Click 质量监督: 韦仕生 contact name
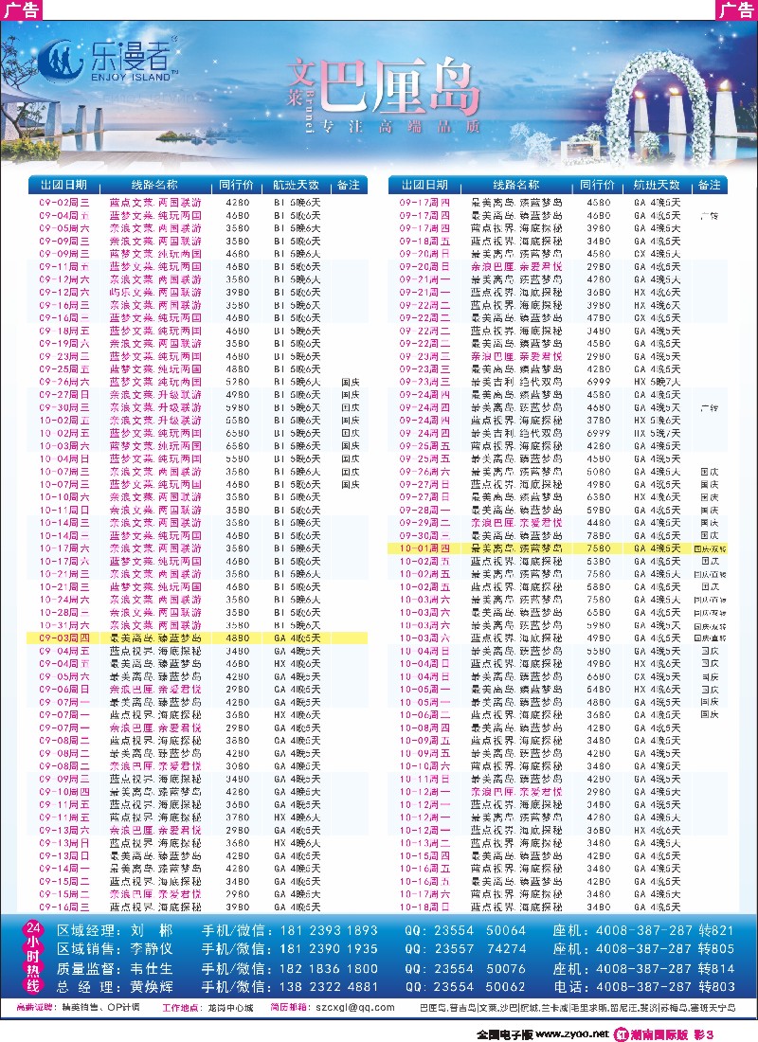Screen dimensions: 758x1042 [115, 968]
